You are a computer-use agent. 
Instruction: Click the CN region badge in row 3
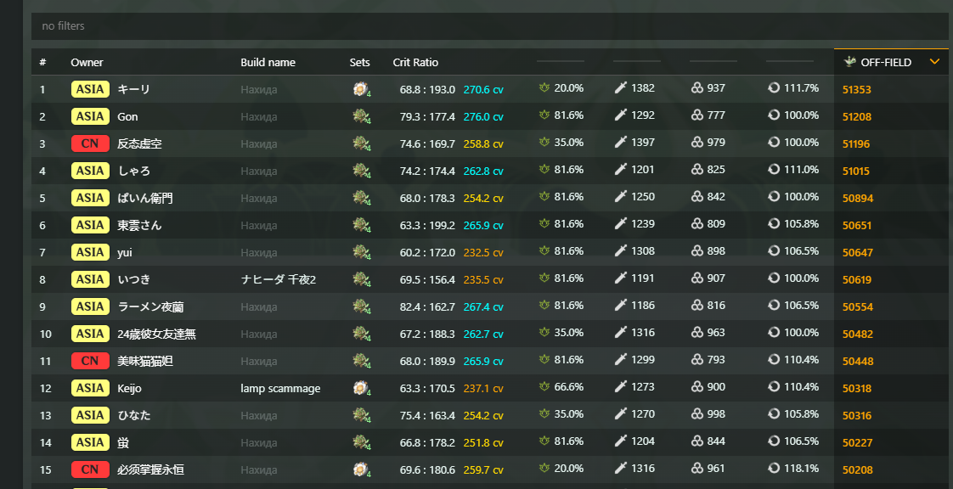click(90, 143)
